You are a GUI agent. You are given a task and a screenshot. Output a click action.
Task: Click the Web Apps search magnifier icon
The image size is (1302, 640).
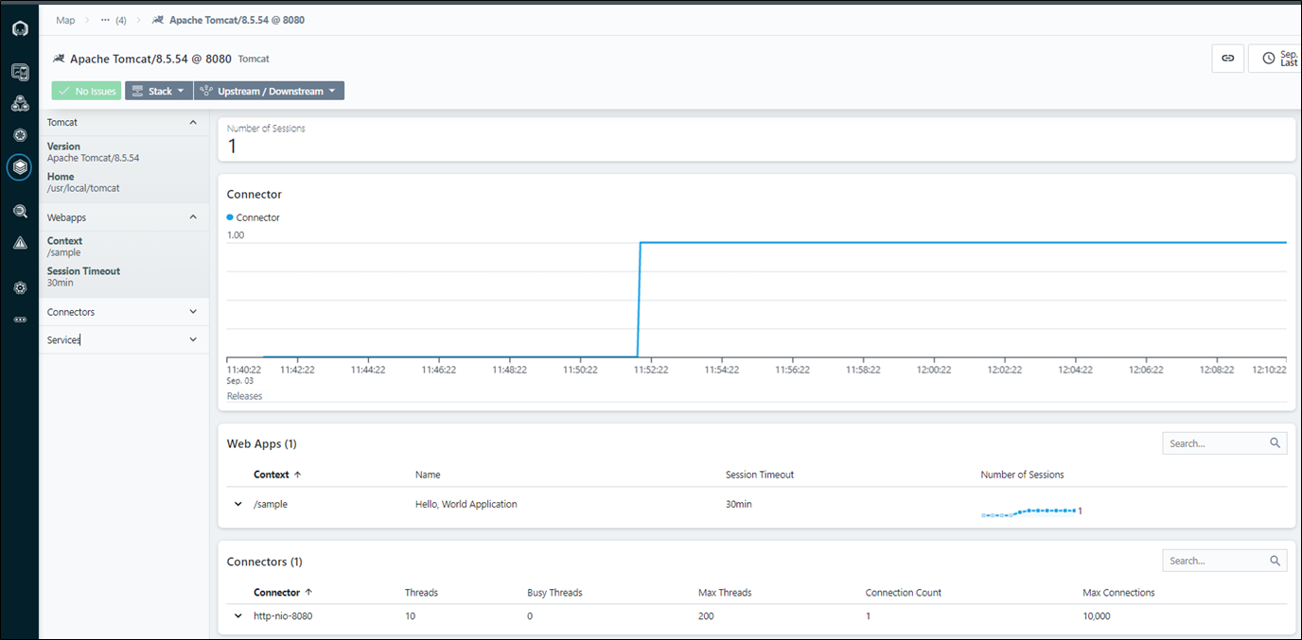pyautogui.click(x=1276, y=442)
